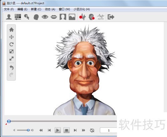Select the rotate view tool
Image resolution: width=167 pixels, height=137 pixels.
tap(11, 44)
